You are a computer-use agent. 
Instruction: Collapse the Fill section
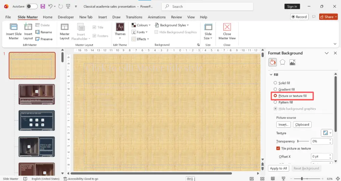coord(271,74)
